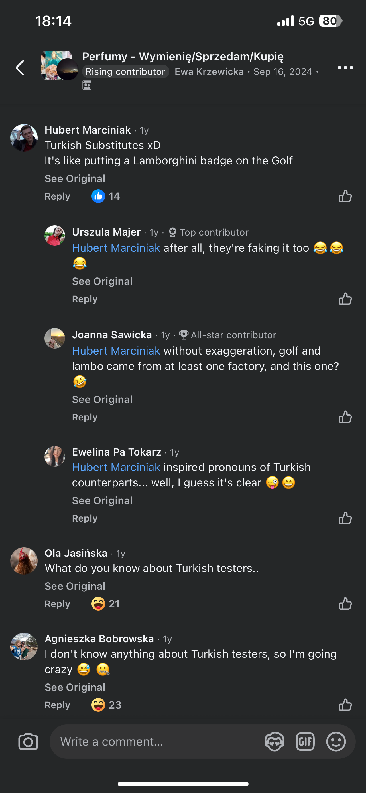Like Ola Jasińska's comment
This screenshot has width=366, height=793.
[345, 604]
